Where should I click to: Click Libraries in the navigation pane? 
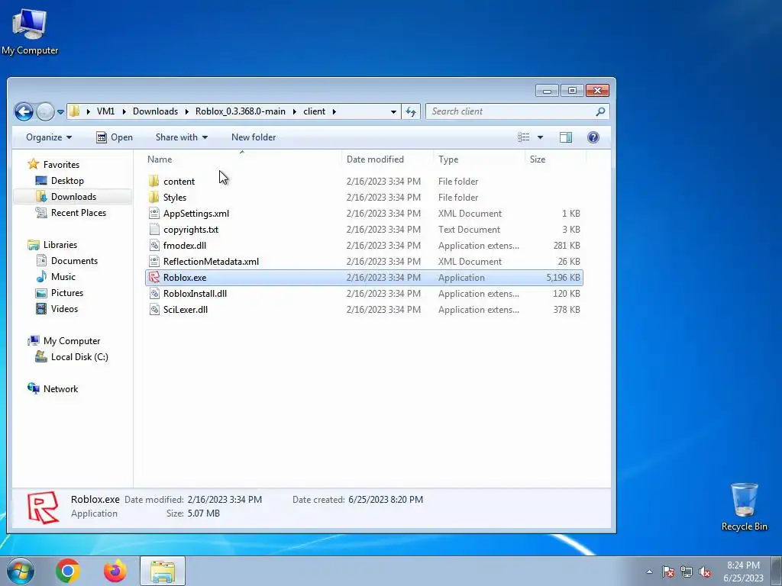[60, 245]
